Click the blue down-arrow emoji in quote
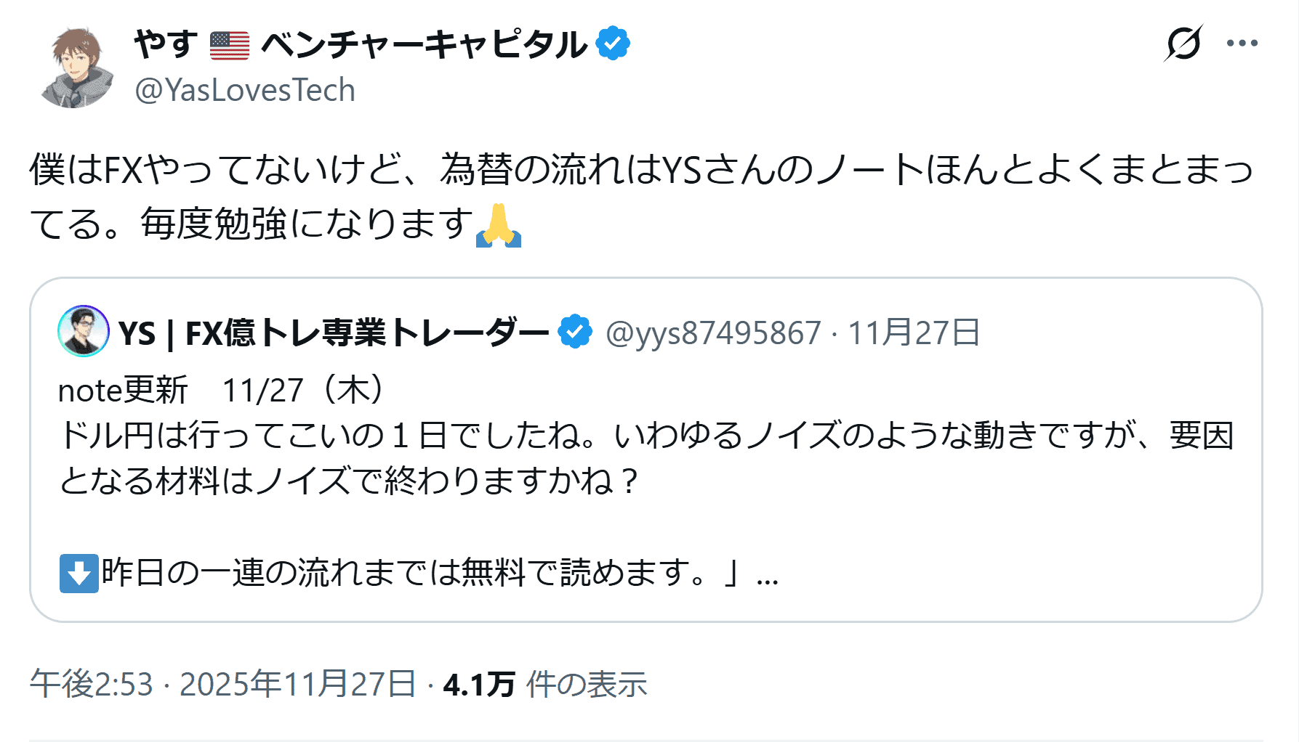Screen dimensions: 1299x742 point(79,574)
